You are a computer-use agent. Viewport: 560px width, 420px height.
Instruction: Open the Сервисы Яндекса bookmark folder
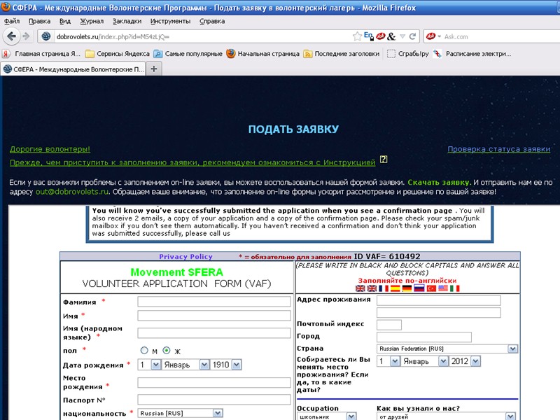[118, 54]
